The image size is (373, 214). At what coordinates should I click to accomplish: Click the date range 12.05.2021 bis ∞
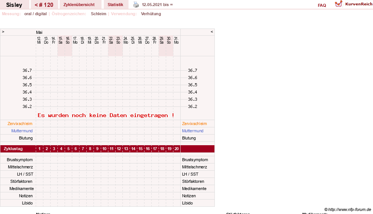(x=157, y=5)
